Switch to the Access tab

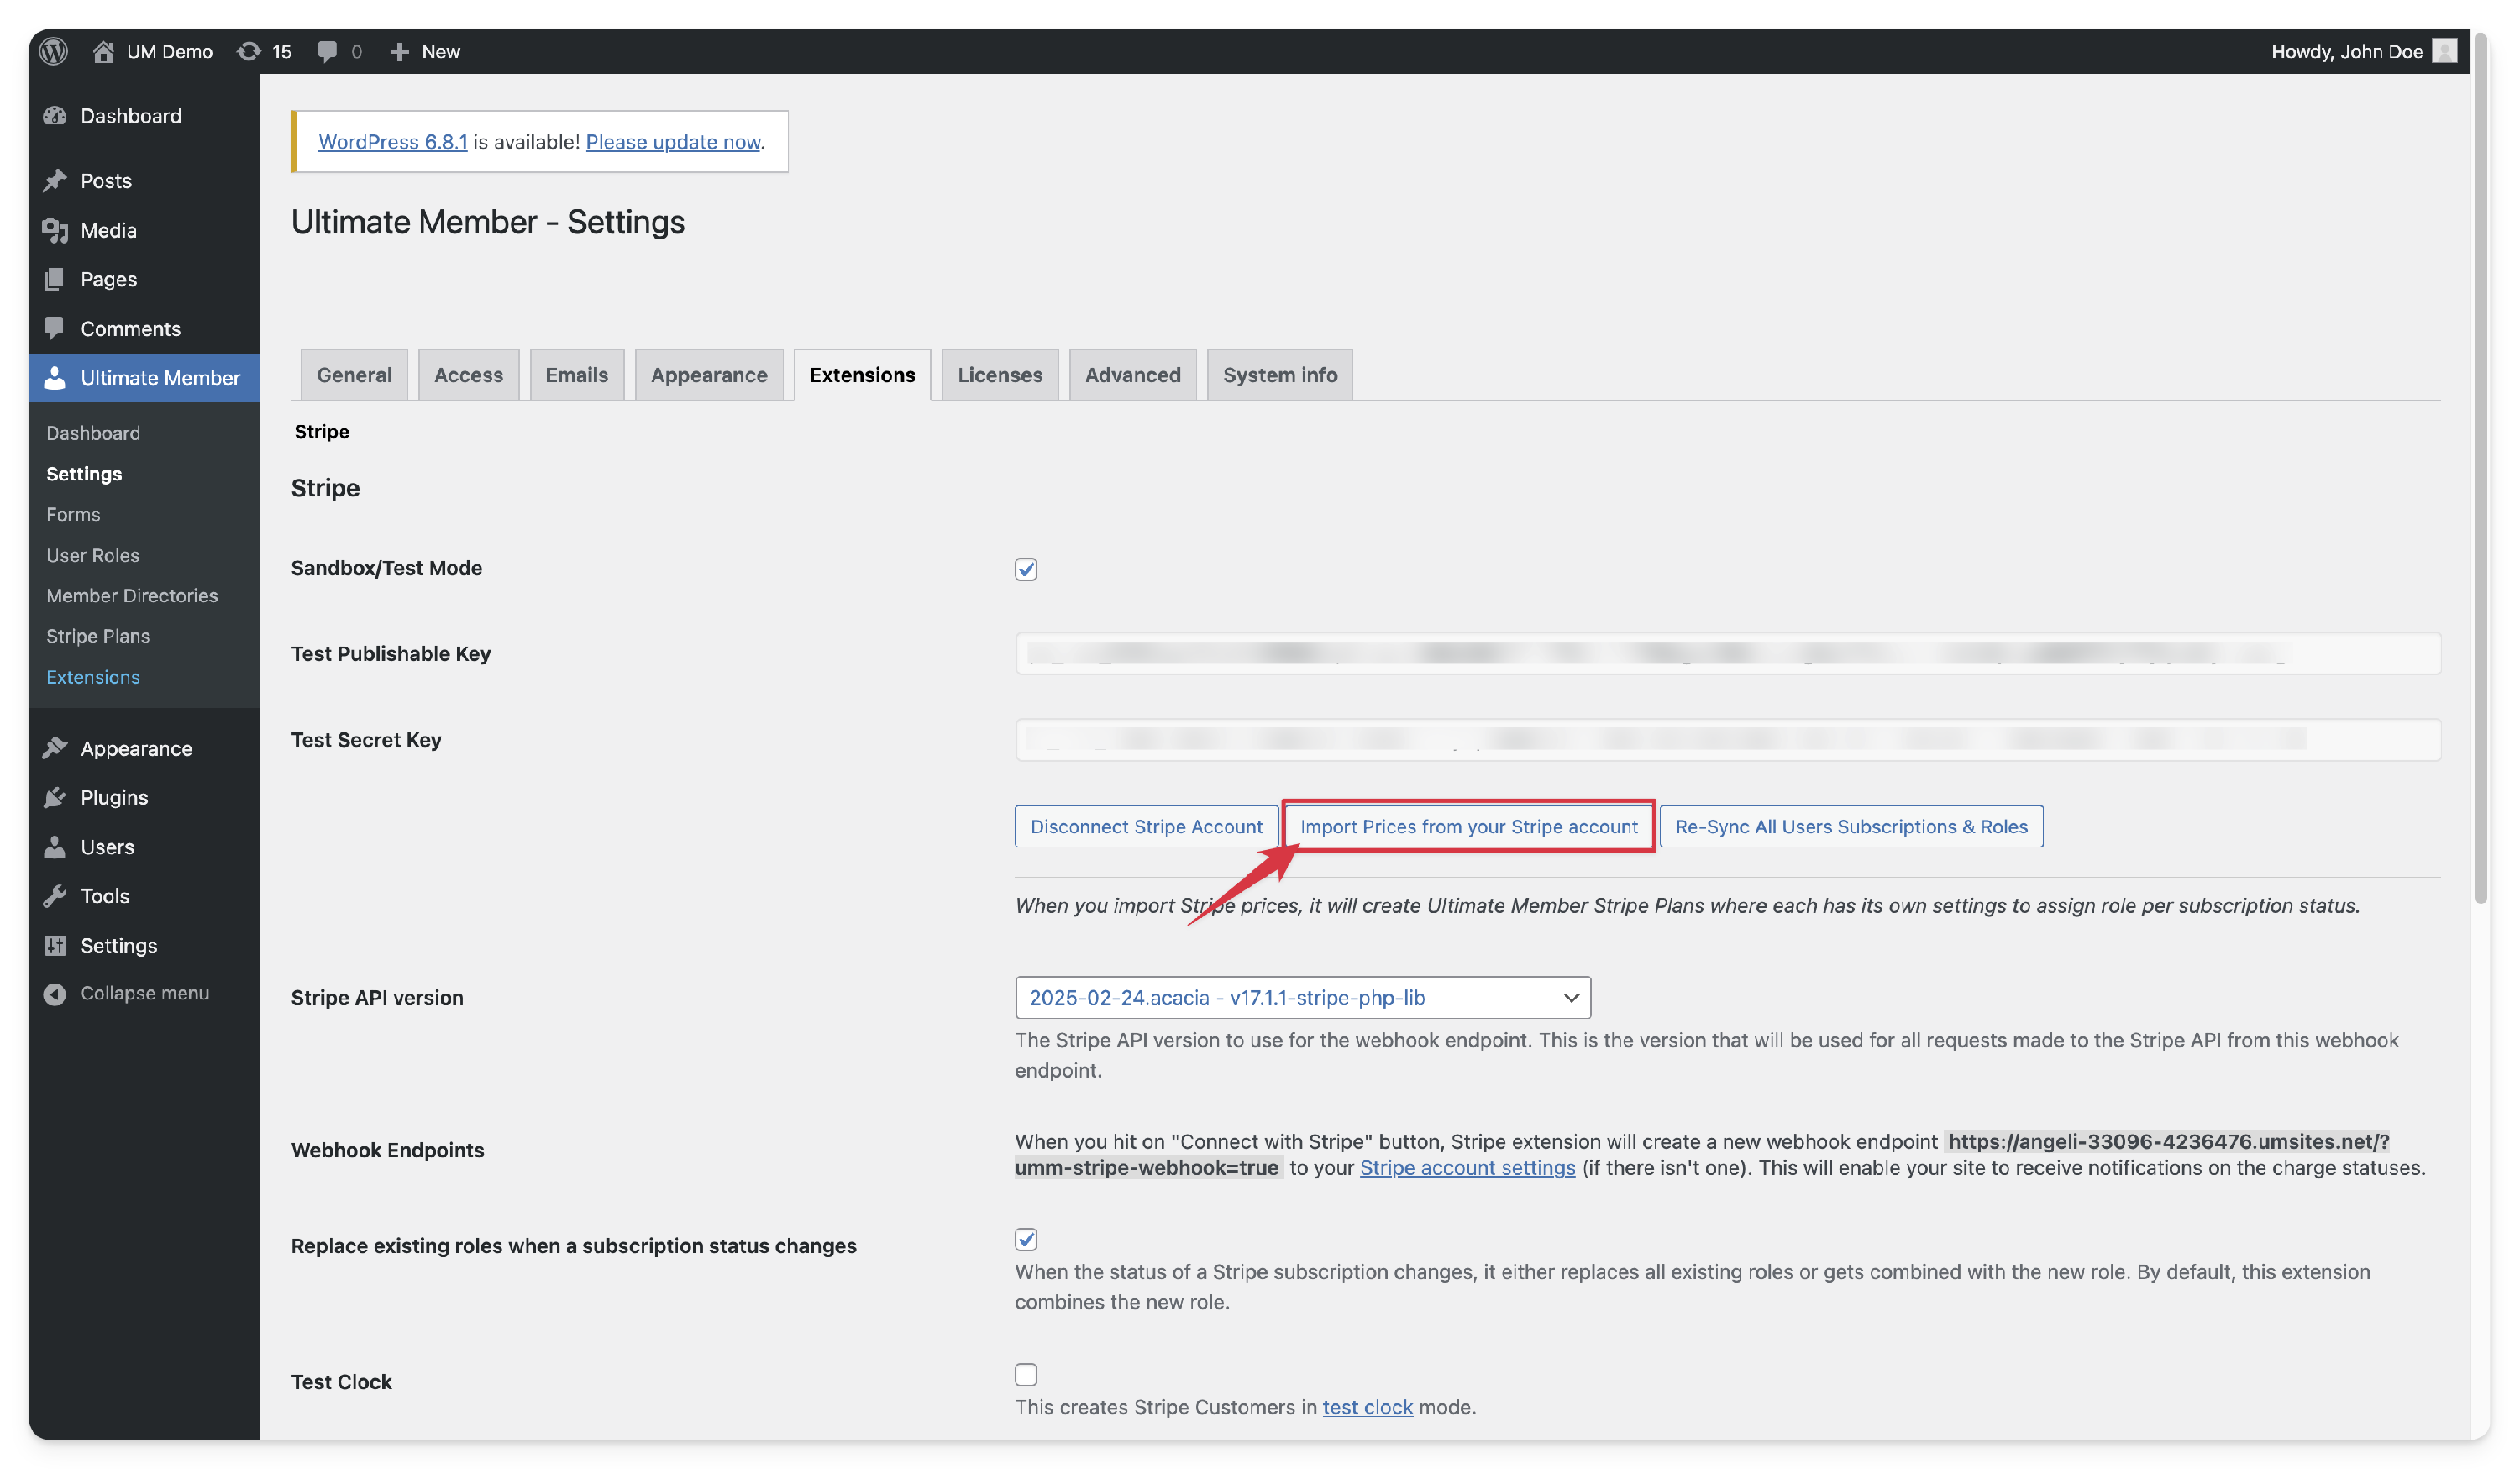coord(468,375)
